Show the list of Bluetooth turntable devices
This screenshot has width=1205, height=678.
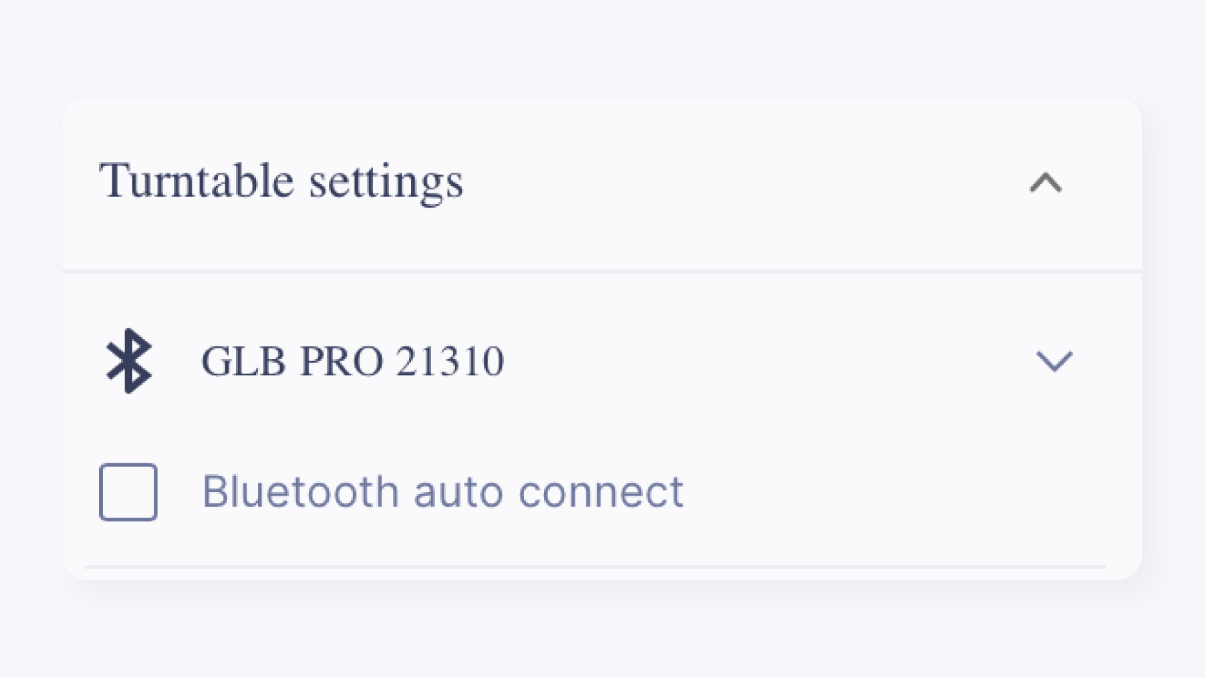coord(1054,361)
